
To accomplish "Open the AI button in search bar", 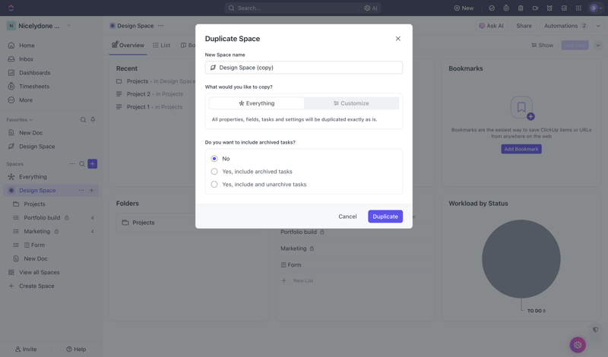I will 371,8.
